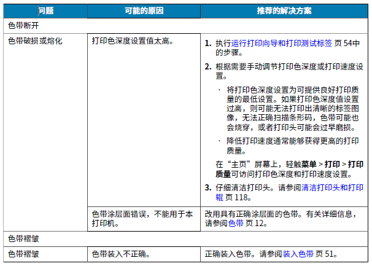The width and height of the screenshot is (372, 266).
Task: Click the bullet about reducing print speed
Action: (293, 146)
